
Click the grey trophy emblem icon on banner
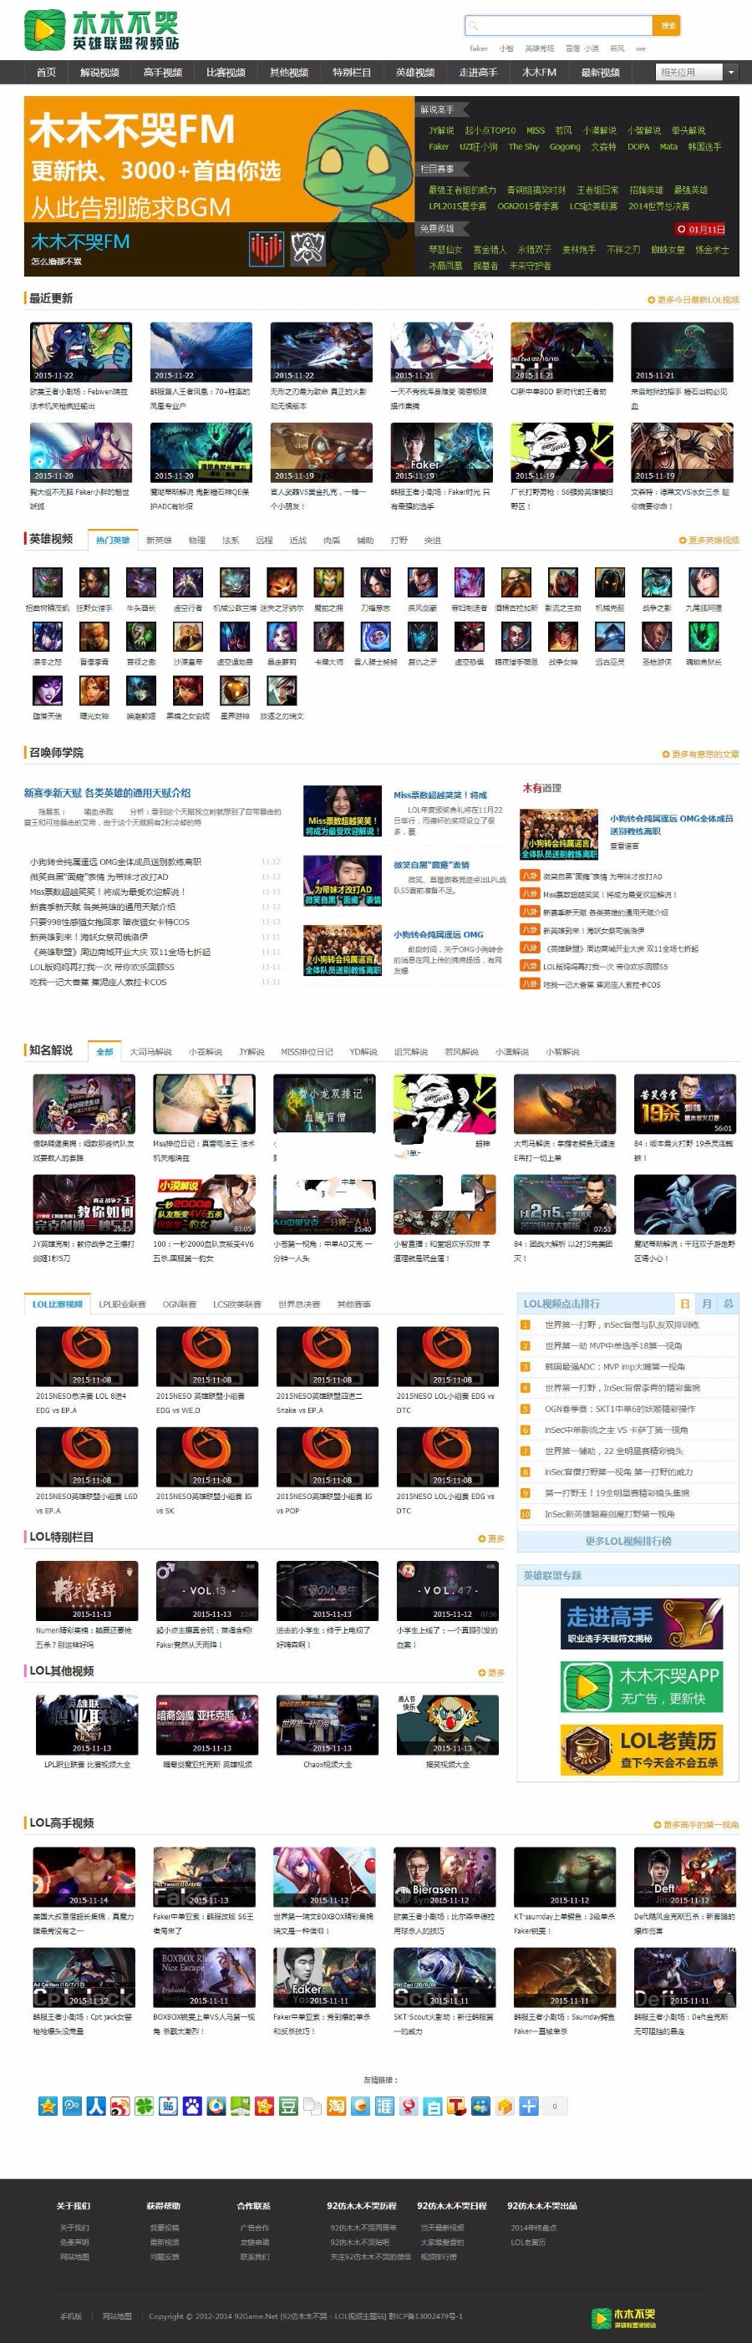coord(307,249)
